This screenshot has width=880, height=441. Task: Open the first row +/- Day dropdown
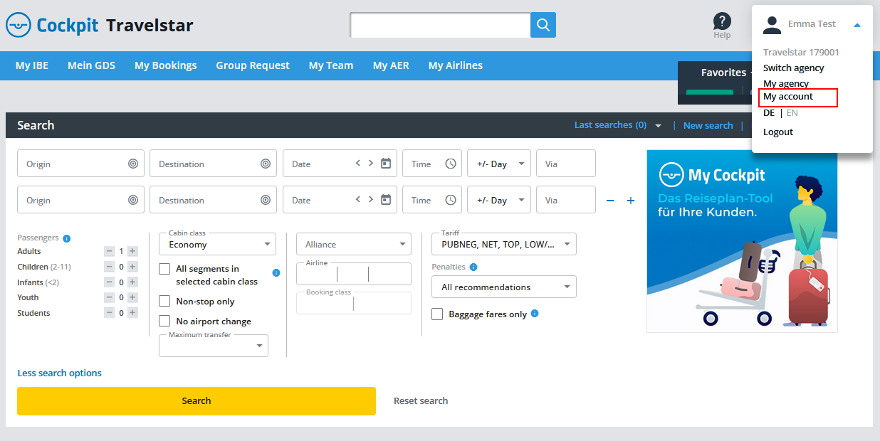tap(499, 164)
